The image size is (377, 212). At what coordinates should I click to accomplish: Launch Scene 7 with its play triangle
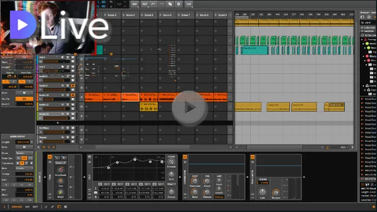[x=179, y=15]
